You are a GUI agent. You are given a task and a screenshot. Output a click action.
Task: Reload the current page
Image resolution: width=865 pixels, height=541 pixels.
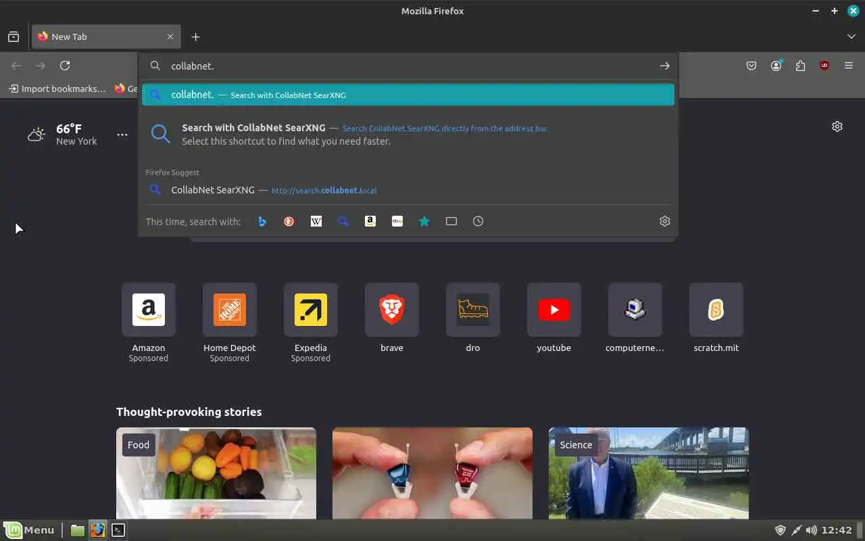click(x=65, y=66)
